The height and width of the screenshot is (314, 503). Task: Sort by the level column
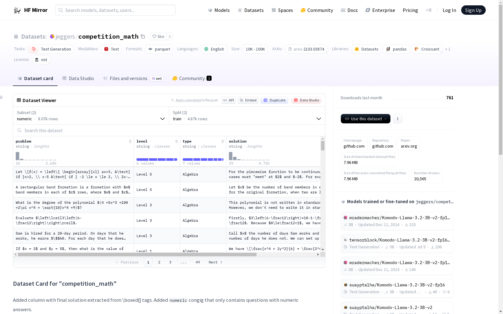(x=176, y=141)
